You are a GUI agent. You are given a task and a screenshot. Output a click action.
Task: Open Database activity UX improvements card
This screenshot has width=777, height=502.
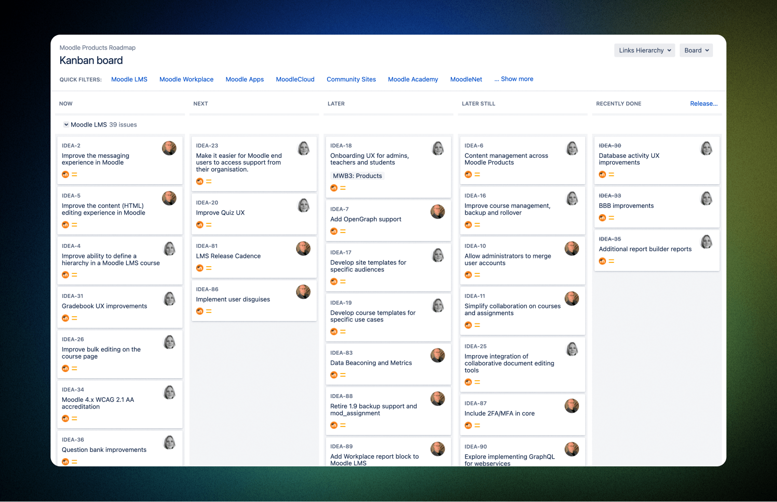coord(657,160)
